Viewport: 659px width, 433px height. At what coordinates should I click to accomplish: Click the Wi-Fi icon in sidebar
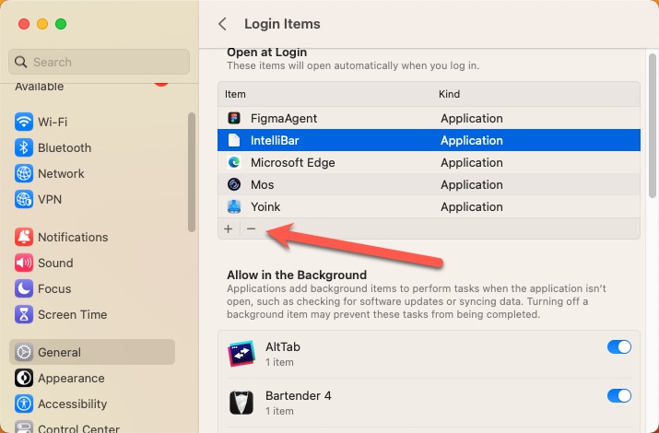[x=24, y=122]
